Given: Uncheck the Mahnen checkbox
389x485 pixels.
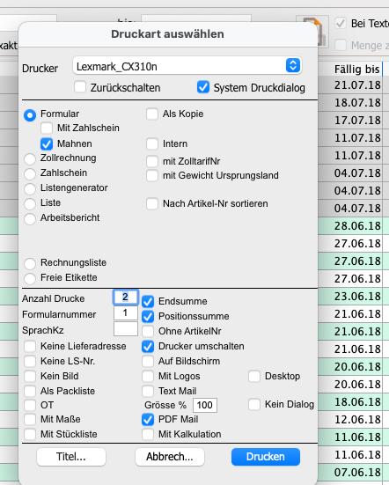Looking at the screenshot, I should [47, 144].
